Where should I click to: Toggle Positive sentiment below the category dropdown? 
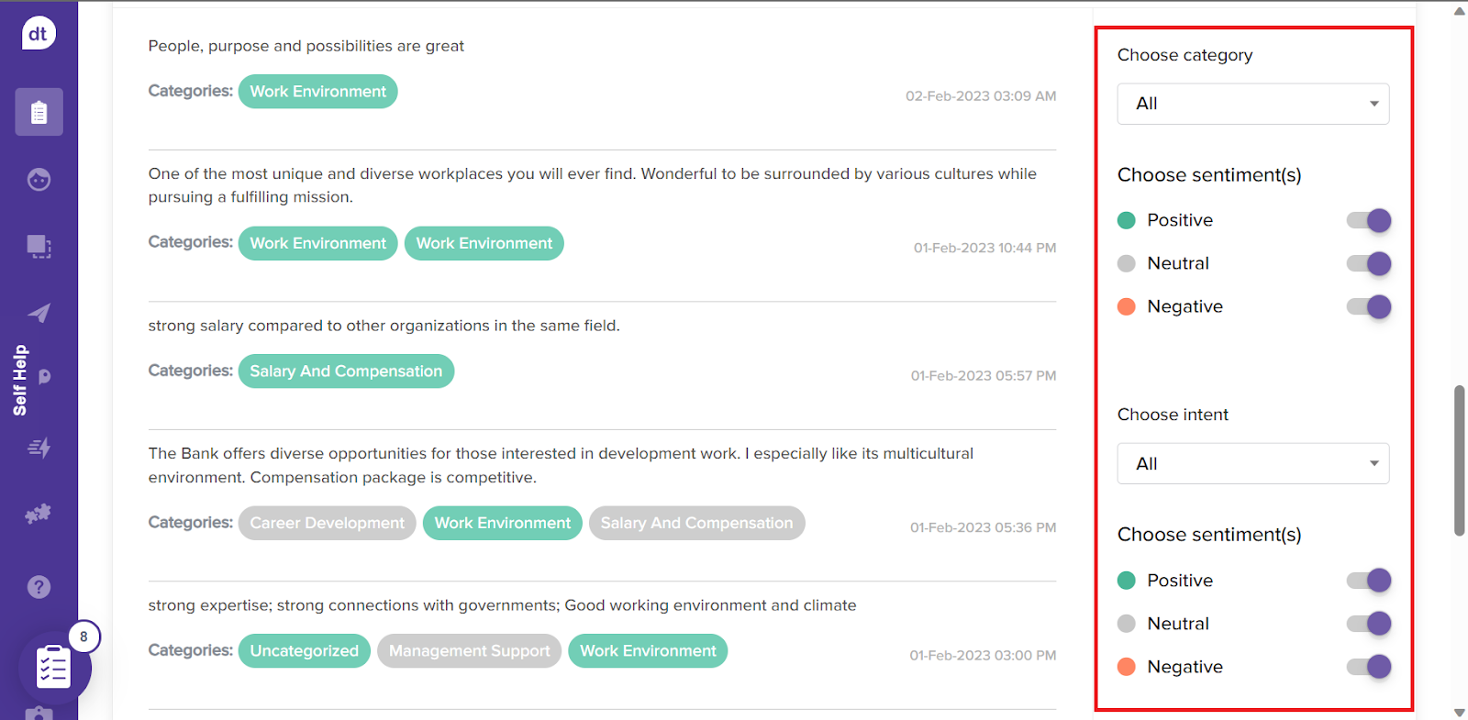pos(1369,220)
